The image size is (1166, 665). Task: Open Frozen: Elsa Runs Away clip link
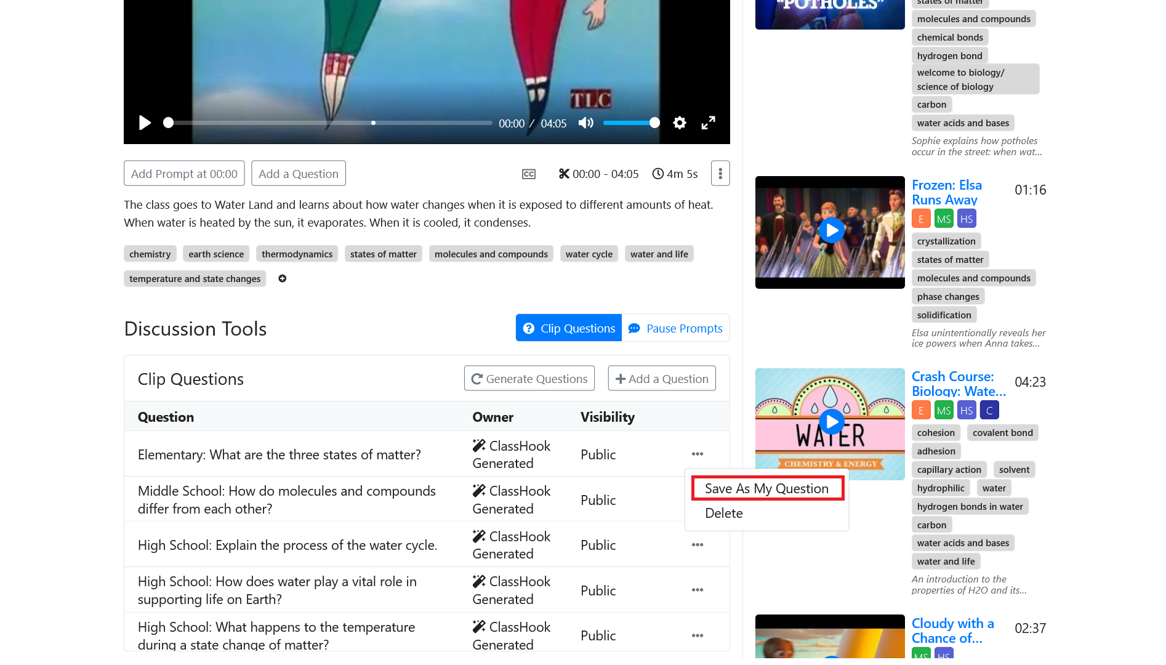click(x=947, y=192)
